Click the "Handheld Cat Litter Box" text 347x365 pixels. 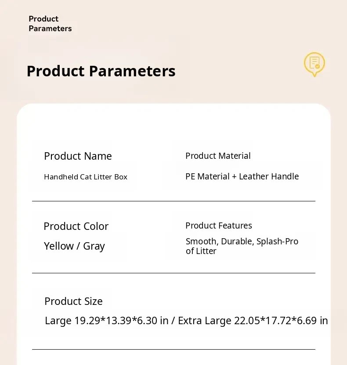pyautogui.click(x=86, y=177)
